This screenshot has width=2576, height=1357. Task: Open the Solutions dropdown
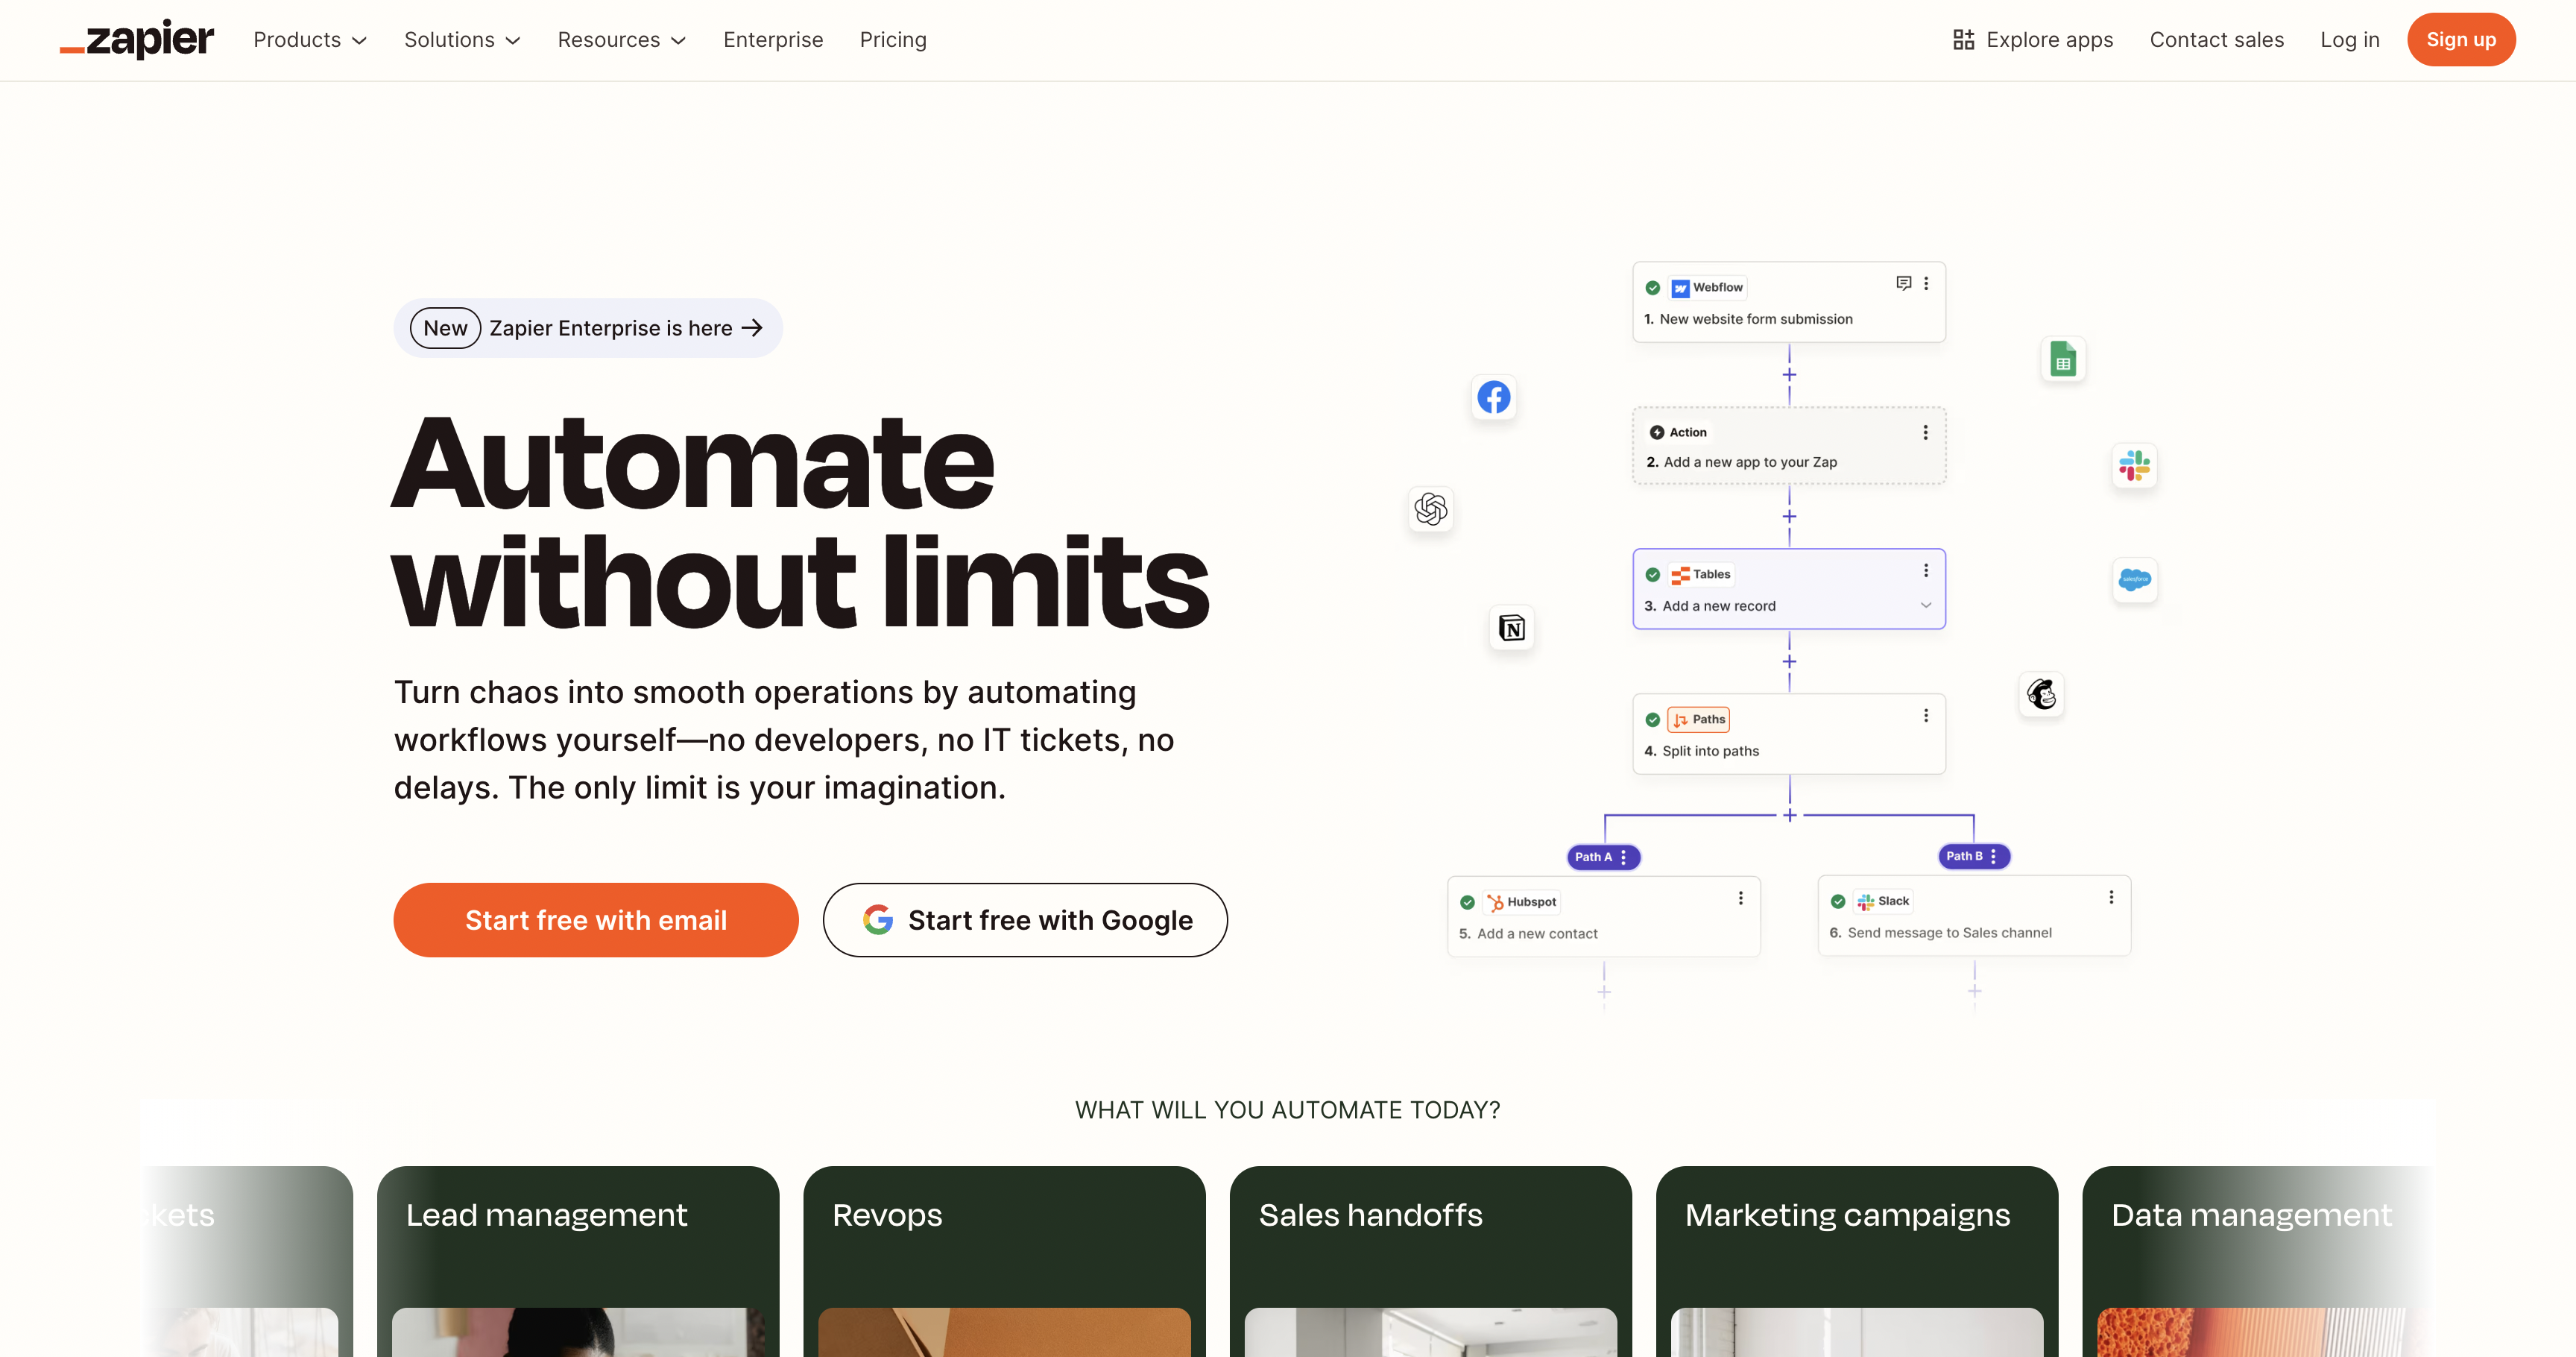(x=462, y=40)
